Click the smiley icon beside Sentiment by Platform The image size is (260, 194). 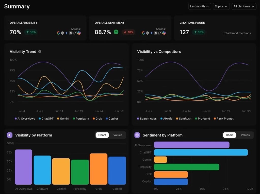pos(137,135)
